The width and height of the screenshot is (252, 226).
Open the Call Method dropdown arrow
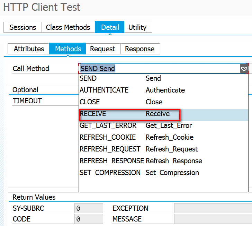[244, 69]
